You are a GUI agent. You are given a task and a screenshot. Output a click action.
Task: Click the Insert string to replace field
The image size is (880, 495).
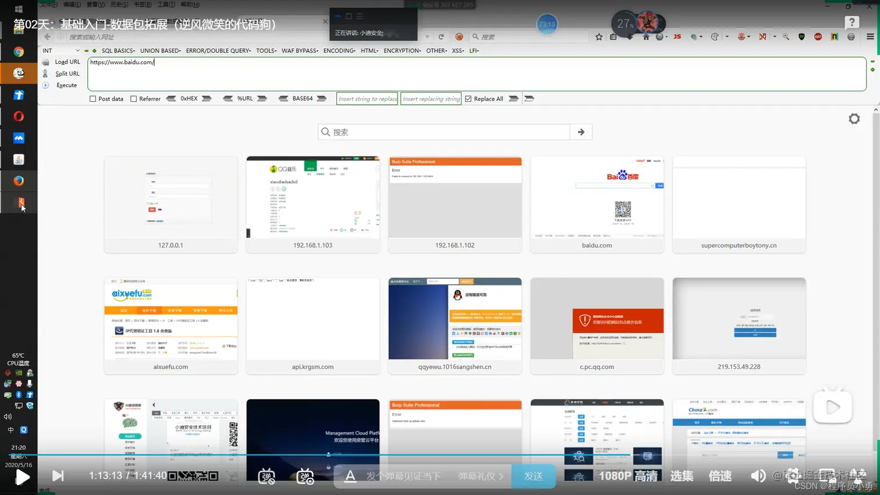(367, 99)
